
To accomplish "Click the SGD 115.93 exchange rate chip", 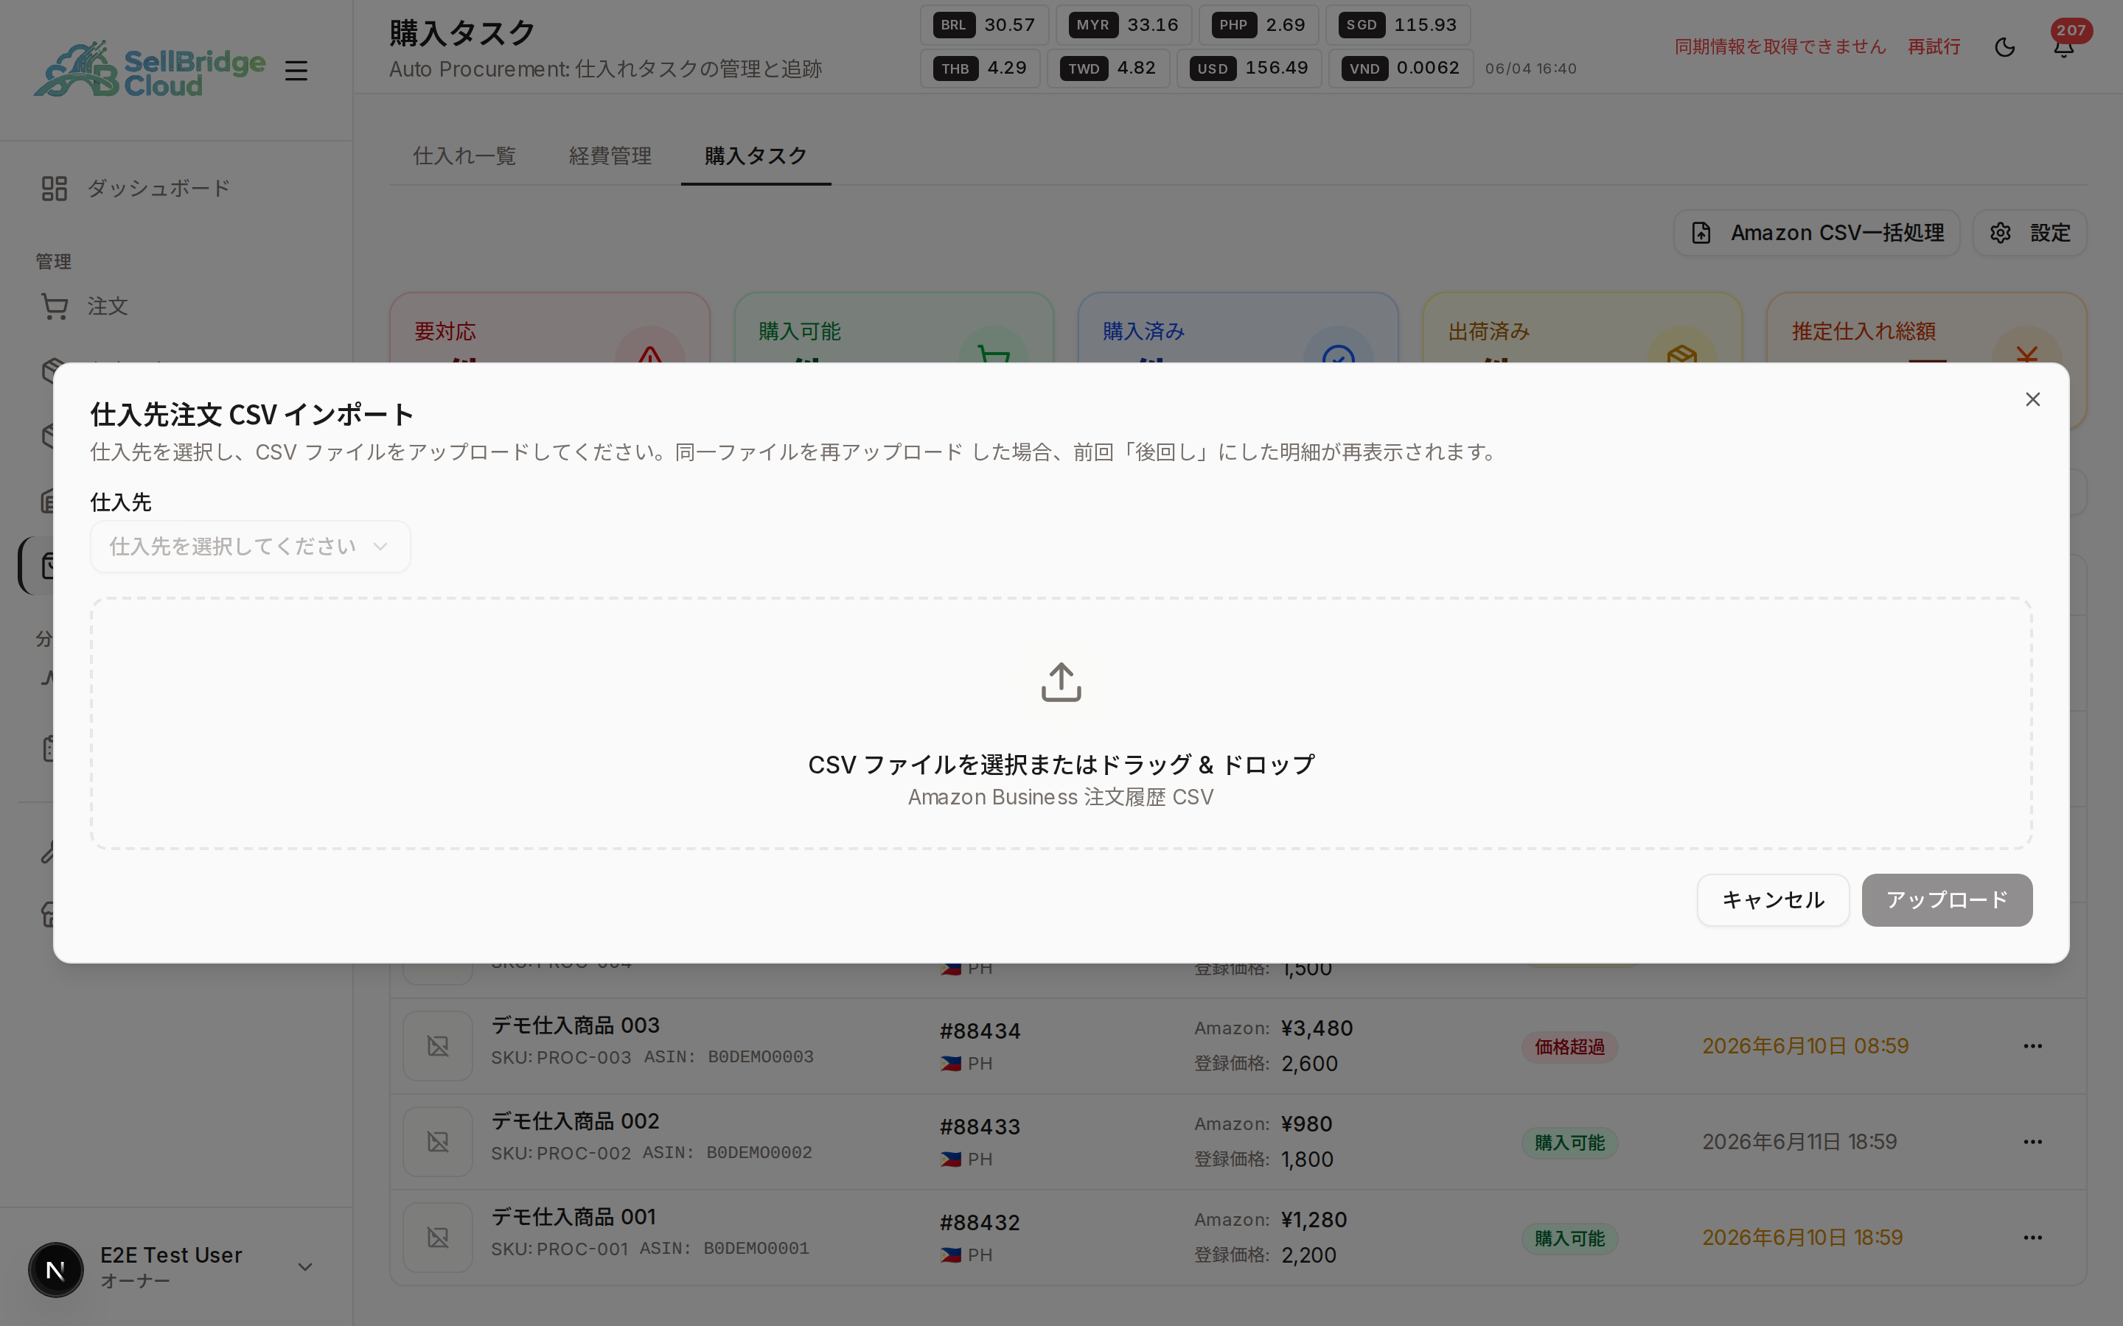I will tap(1398, 24).
